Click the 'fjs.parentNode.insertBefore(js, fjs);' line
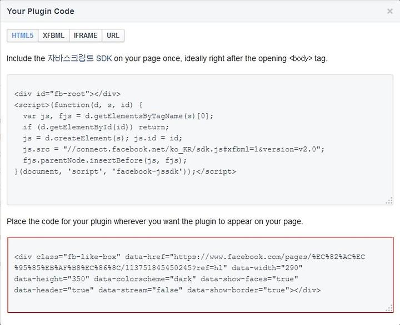The width and height of the screenshot is (400, 325). tap(105, 160)
